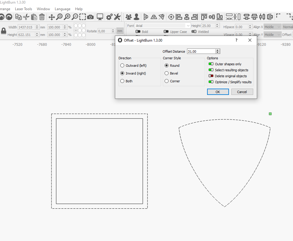Viewport: 293px width, 241px height.
Task: Open the Window menu
Action: pyautogui.click(x=43, y=9)
